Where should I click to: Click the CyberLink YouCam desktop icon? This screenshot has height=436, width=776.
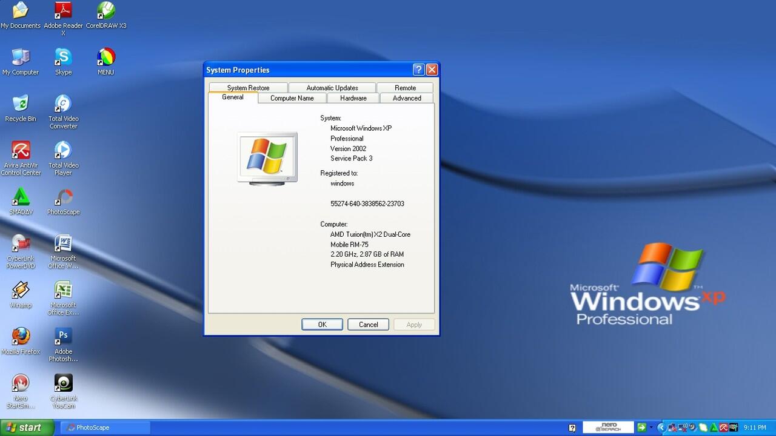pos(63,392)
